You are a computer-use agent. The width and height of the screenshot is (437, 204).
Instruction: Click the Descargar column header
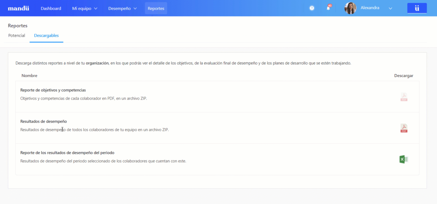pos(404,75)
